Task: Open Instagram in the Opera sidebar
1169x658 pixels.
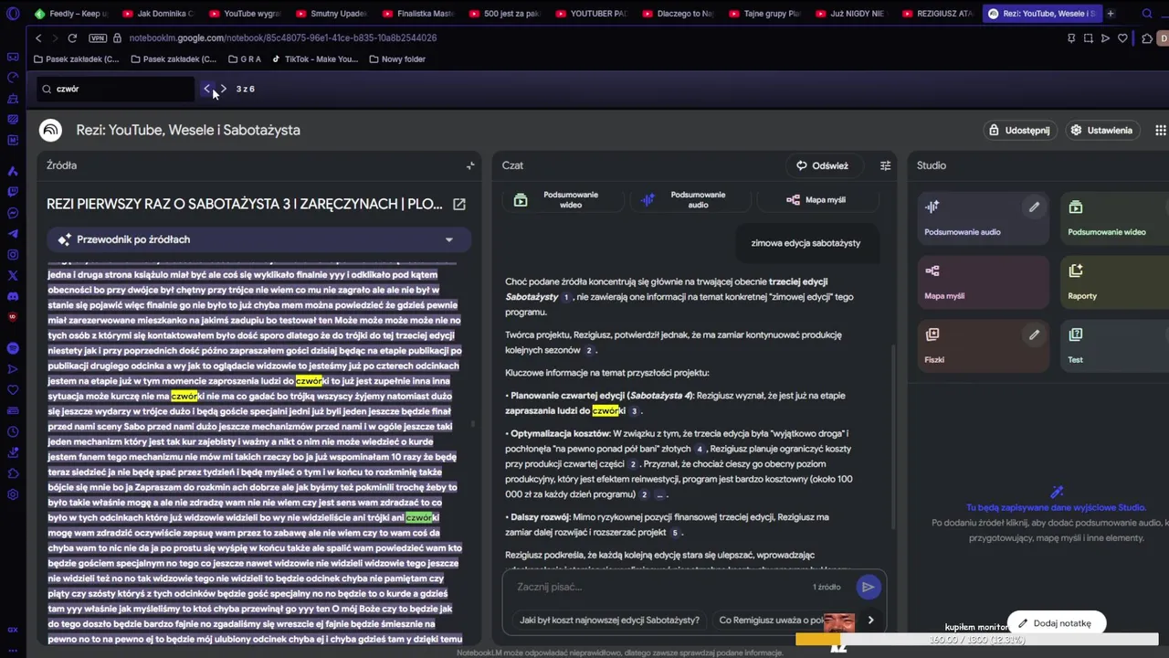Action: pyautogui.click(x=13, y=255)
